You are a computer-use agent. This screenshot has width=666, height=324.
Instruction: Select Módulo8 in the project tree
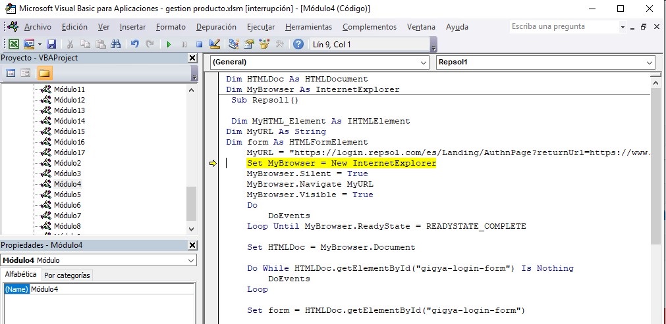click(x=67, y=226)
